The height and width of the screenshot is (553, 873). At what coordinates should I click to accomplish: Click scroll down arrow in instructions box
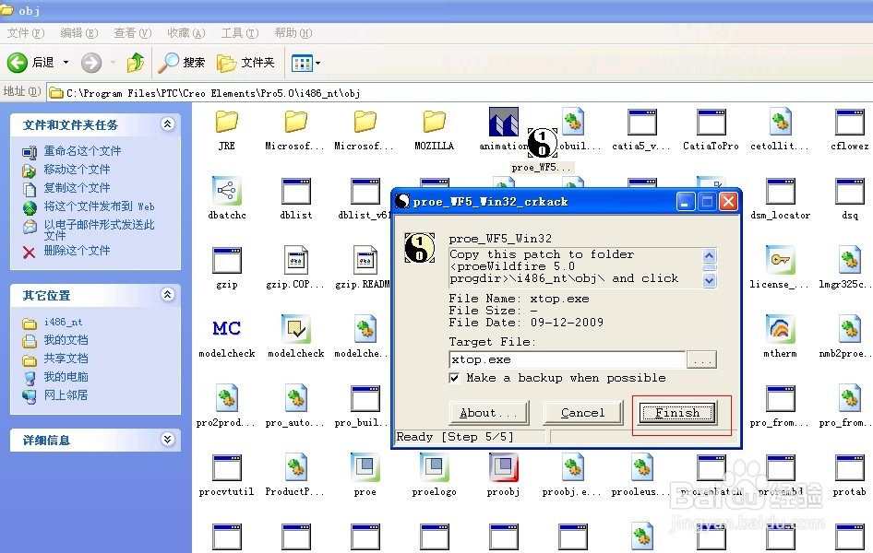pyautogui.click(x=709, y=281)
